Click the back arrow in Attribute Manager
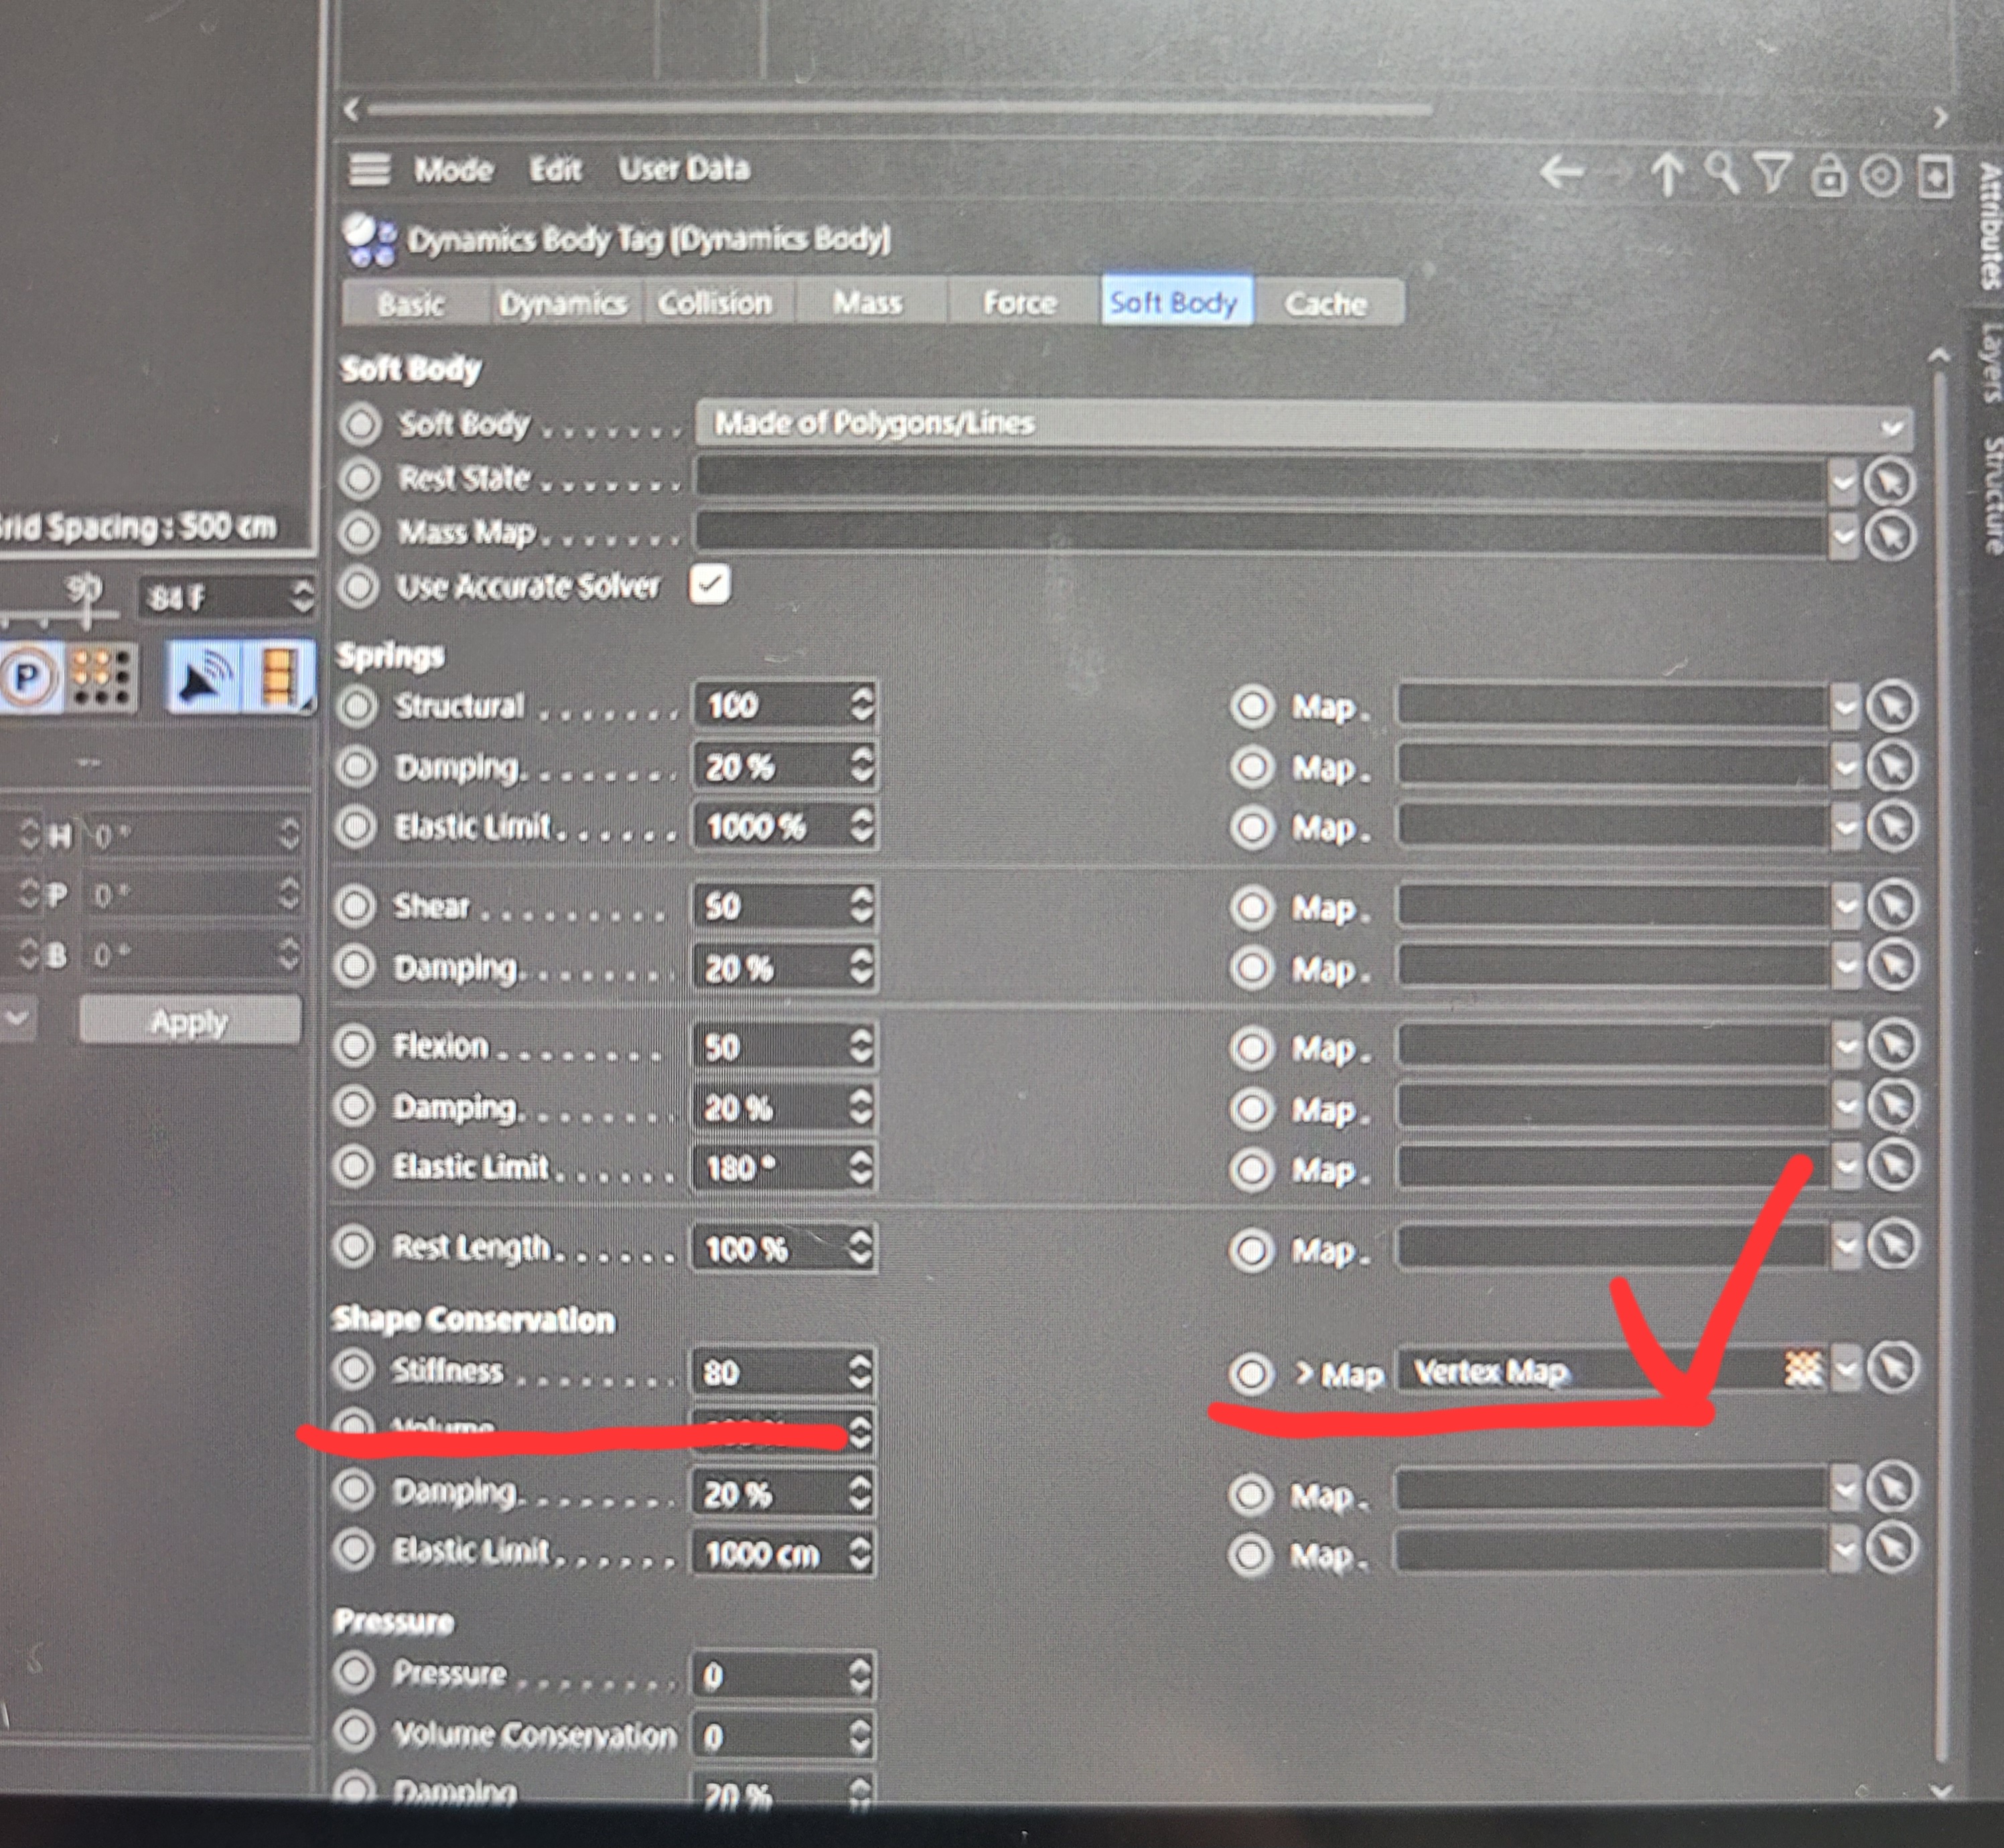The width and height of the screenshot is (2004, 1848). [x=1561, y=173]
